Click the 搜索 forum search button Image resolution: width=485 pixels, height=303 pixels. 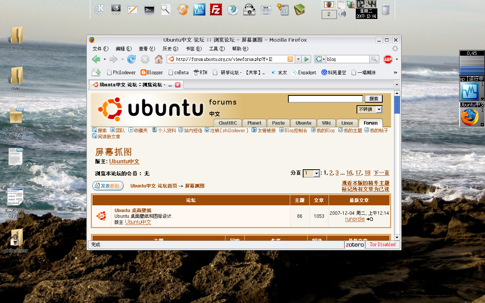[x=374, y=98]
